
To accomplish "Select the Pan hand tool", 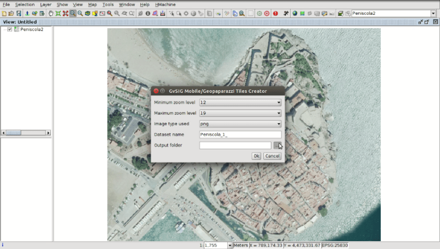I will click(51, 13).
